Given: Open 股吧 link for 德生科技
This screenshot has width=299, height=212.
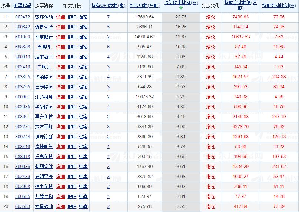Looking at the screenshot, I should [x=72, y=187].
